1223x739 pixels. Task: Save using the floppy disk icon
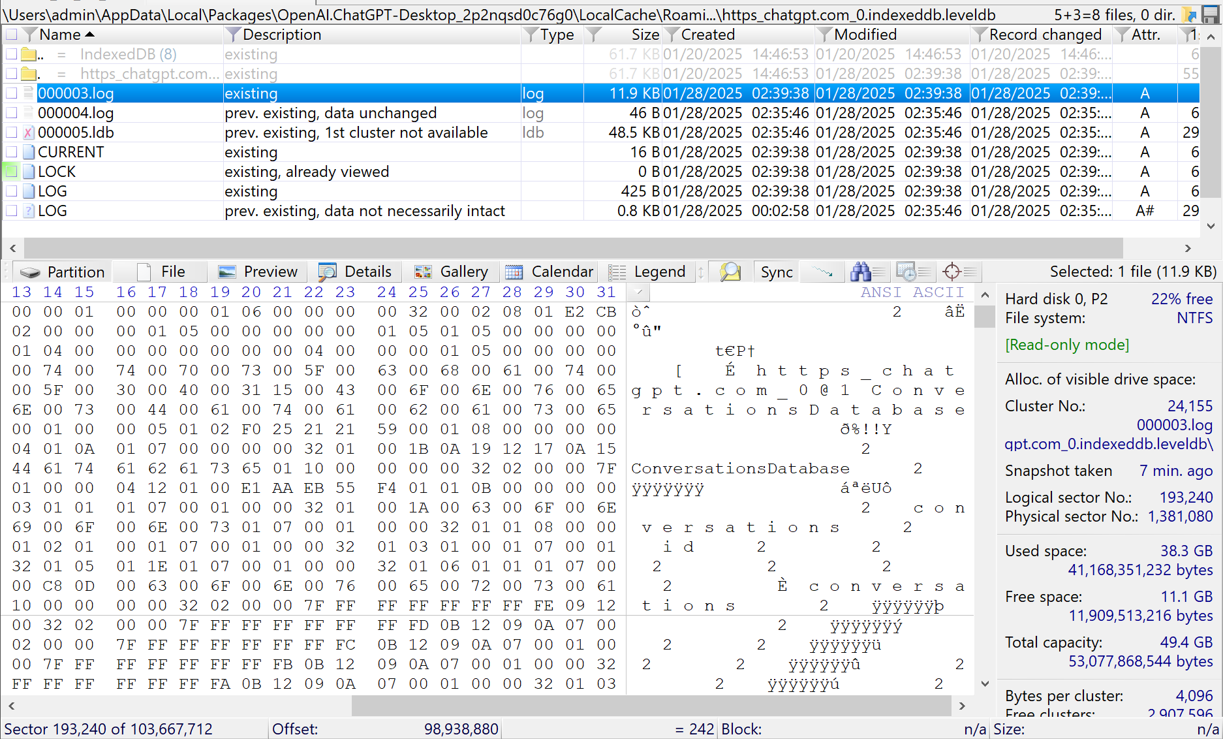tap(1212, 14)
